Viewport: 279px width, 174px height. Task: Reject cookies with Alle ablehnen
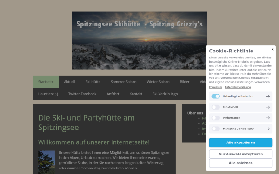tap(240, 163)
